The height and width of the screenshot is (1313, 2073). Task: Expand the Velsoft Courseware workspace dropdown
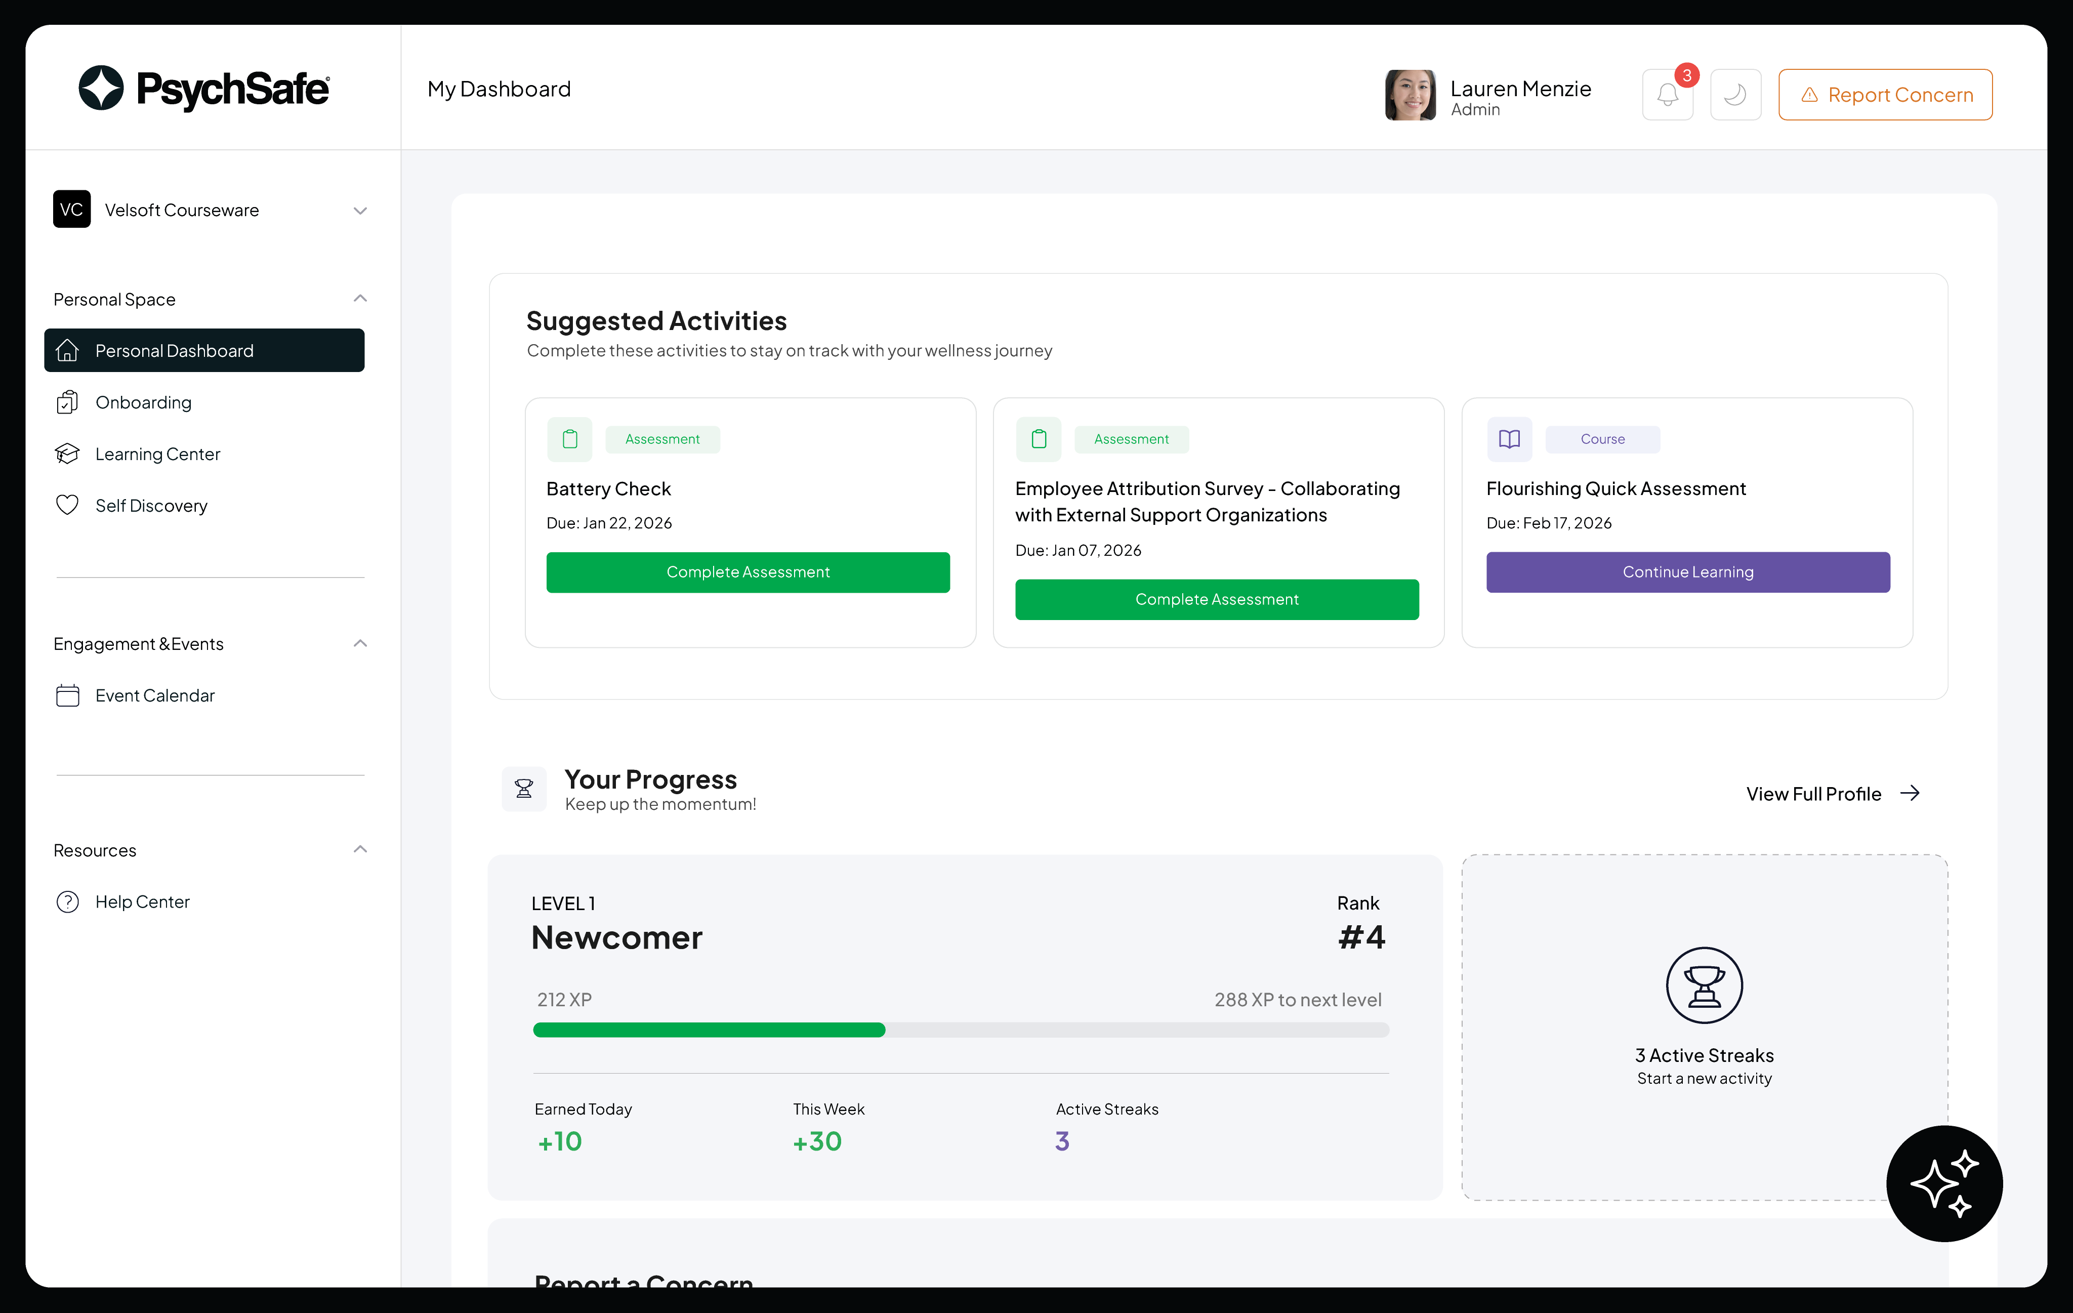click(x=361, y=209)
